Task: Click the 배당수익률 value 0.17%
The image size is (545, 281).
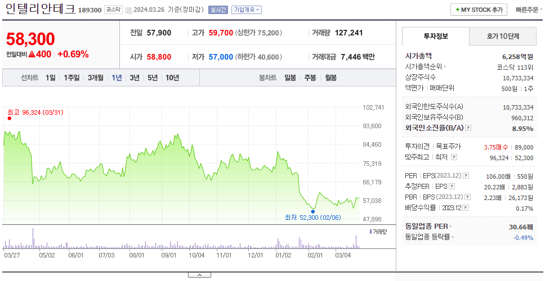Action: pos(525,209)
